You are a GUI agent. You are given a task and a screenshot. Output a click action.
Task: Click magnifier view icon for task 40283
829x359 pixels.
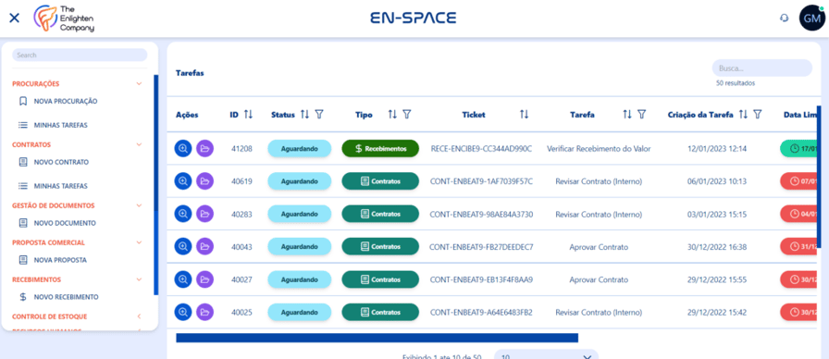pyautogui.click(x=183, y=214)
